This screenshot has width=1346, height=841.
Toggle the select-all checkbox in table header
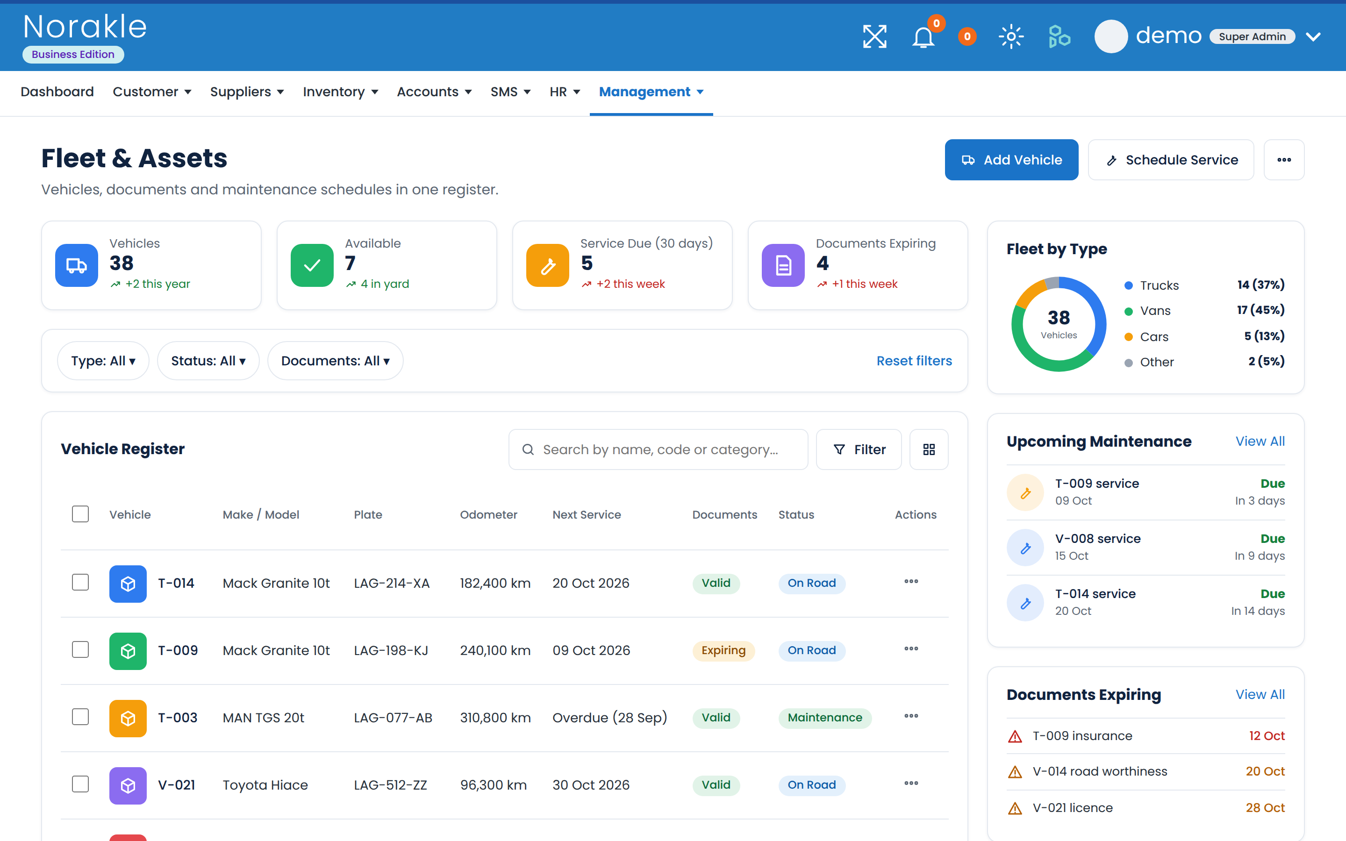click(81, 514)
